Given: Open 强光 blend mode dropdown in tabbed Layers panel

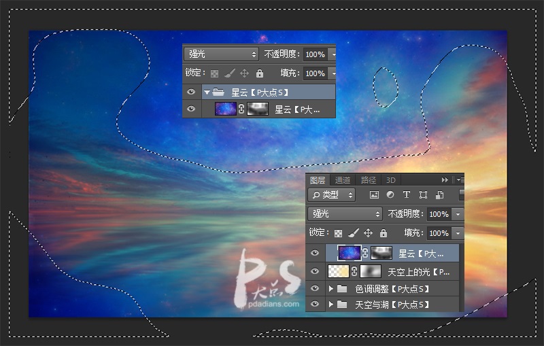Looking at the screenshot, I should (x=345, y=214).
